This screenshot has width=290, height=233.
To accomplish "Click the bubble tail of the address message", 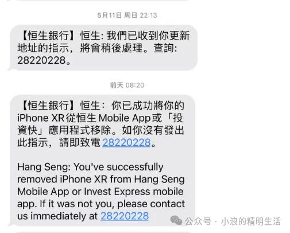I will (9, 68).
